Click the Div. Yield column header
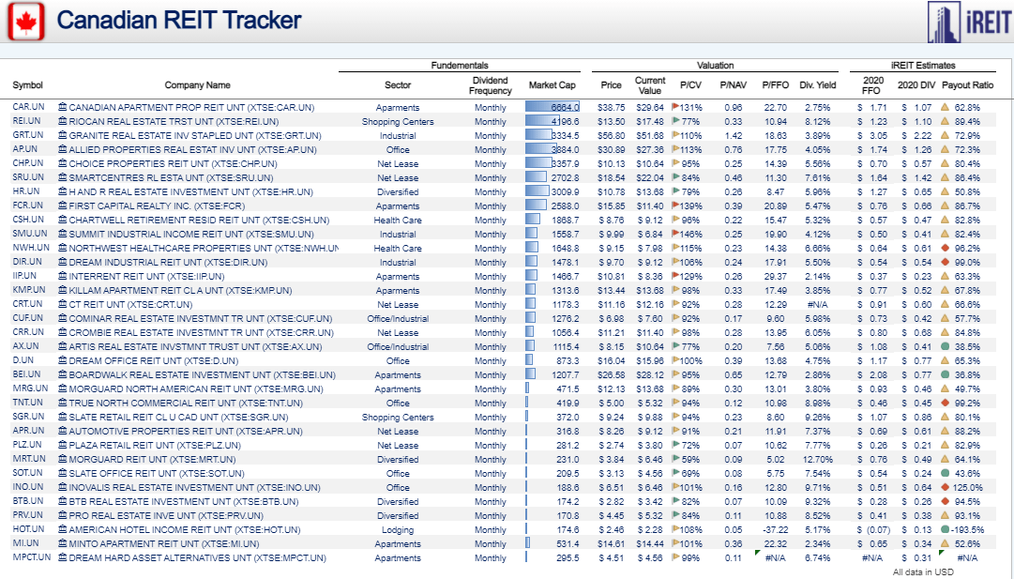This screenshot has height=579, width=1014. tap(817, 85)
